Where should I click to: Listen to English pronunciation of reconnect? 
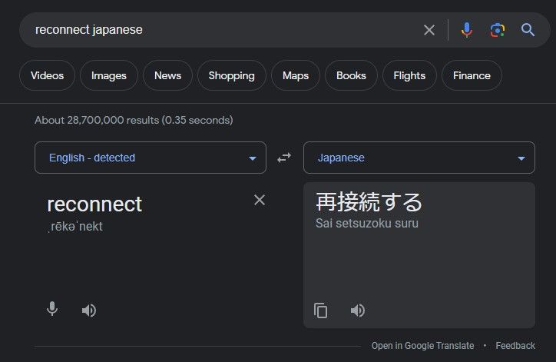89,311
